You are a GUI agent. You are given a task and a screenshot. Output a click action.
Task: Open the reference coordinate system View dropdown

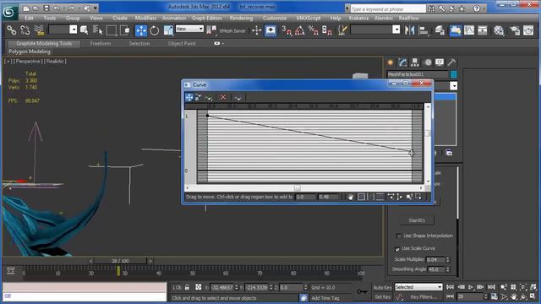click(x=189, y=29)
